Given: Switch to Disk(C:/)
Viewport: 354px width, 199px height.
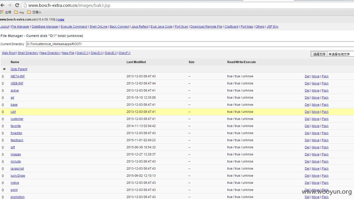Looking at the screenshot, I should tap(83, 53).
